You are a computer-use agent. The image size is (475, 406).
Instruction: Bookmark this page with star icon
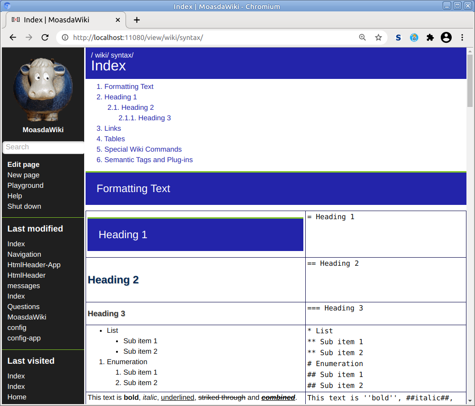(x=378, y=38)
